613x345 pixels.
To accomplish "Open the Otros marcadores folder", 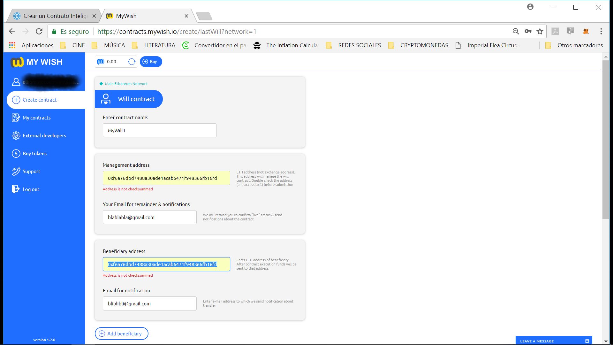I will tap(574, 45).
